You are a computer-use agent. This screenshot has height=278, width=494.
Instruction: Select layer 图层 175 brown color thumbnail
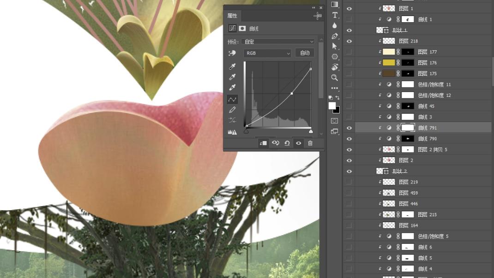tap(388, 74)
